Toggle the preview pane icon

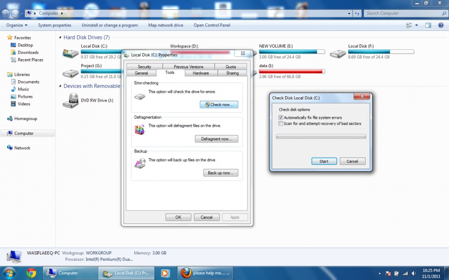[x=428, y=26]
